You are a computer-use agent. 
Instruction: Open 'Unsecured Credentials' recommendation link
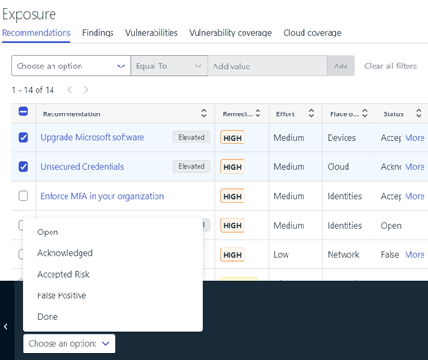82,167
